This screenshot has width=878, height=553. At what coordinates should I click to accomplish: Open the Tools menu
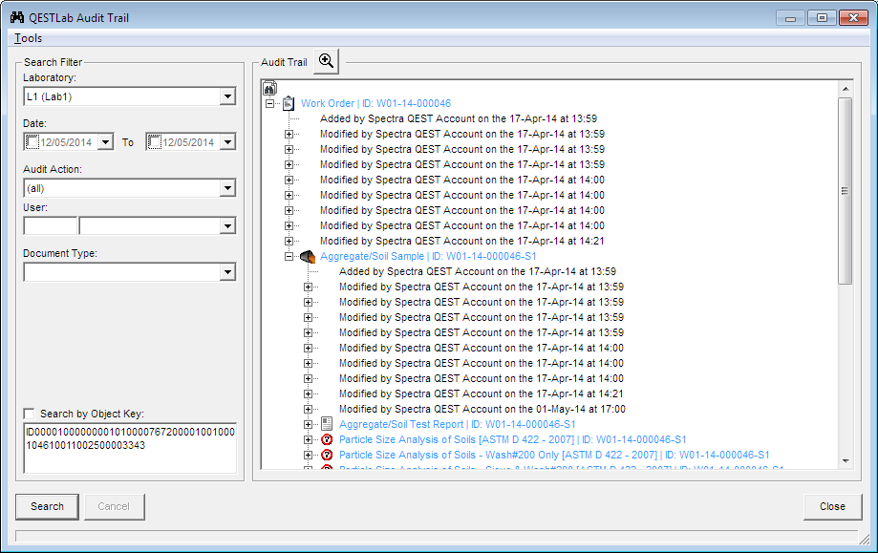29,38
